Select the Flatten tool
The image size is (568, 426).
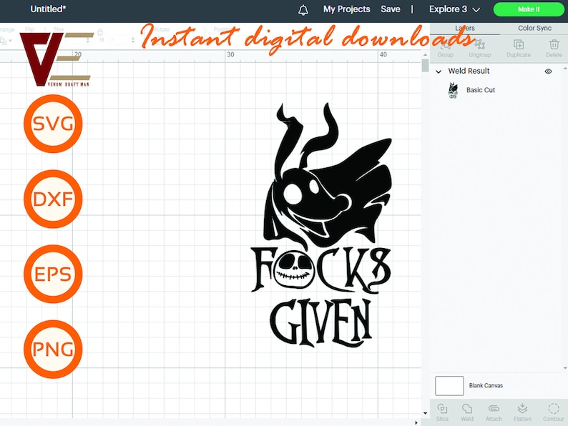coord(522,411)
